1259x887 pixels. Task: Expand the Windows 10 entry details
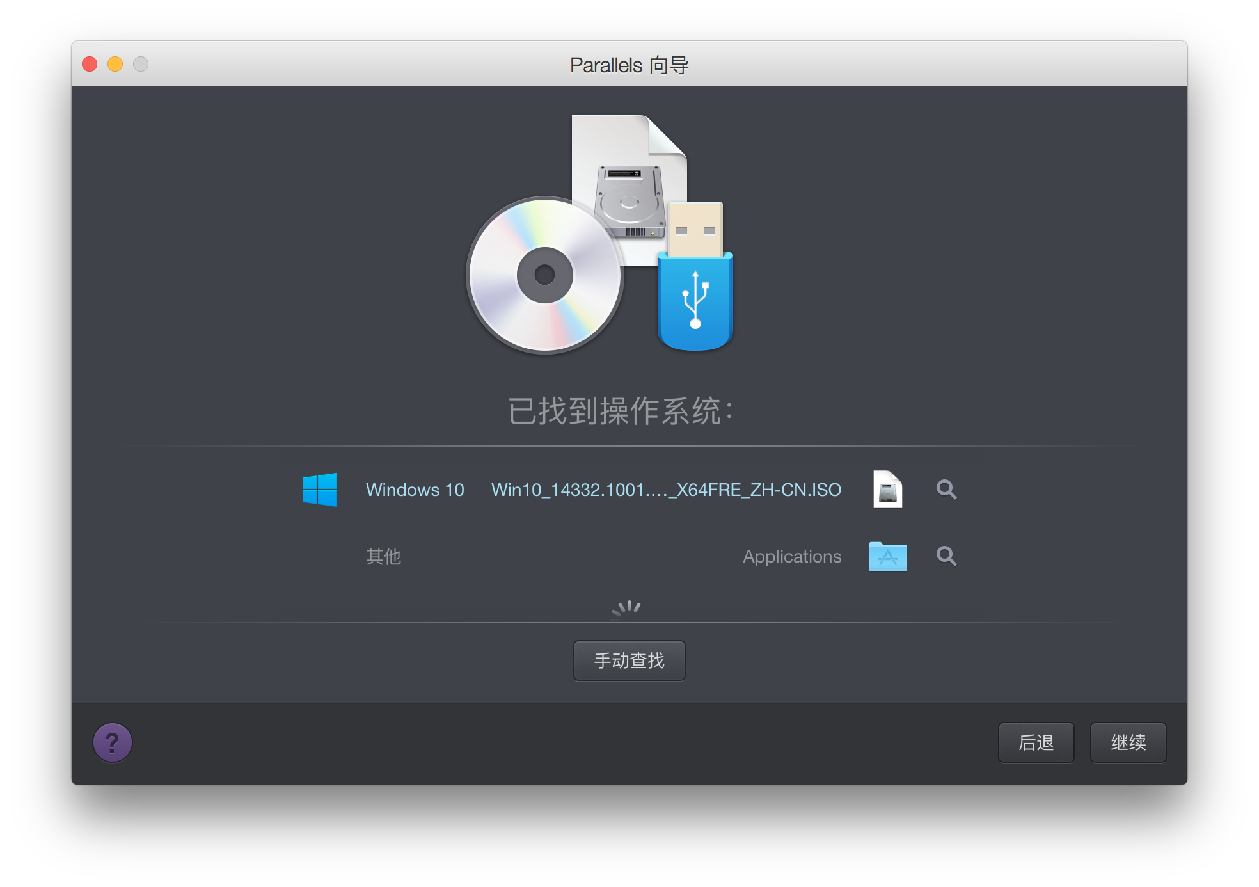(x=946, y=490)
